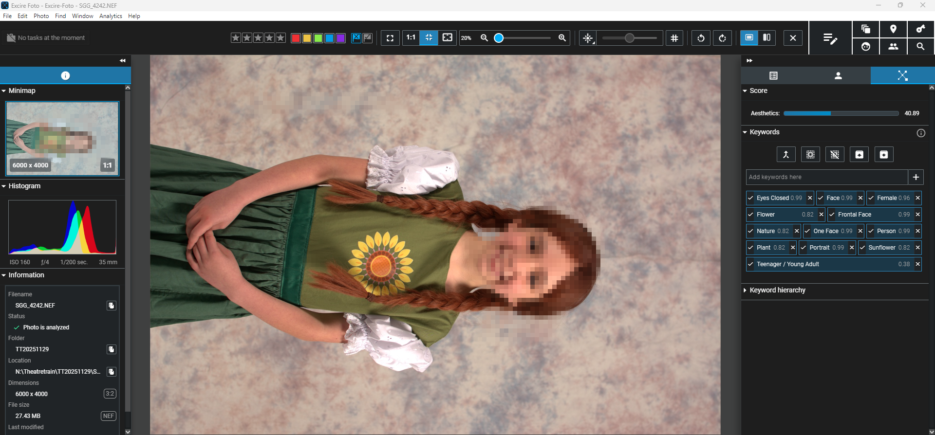Switch to fullscreen view
Viewport: 935px width, 435px height.
point(390,38)
